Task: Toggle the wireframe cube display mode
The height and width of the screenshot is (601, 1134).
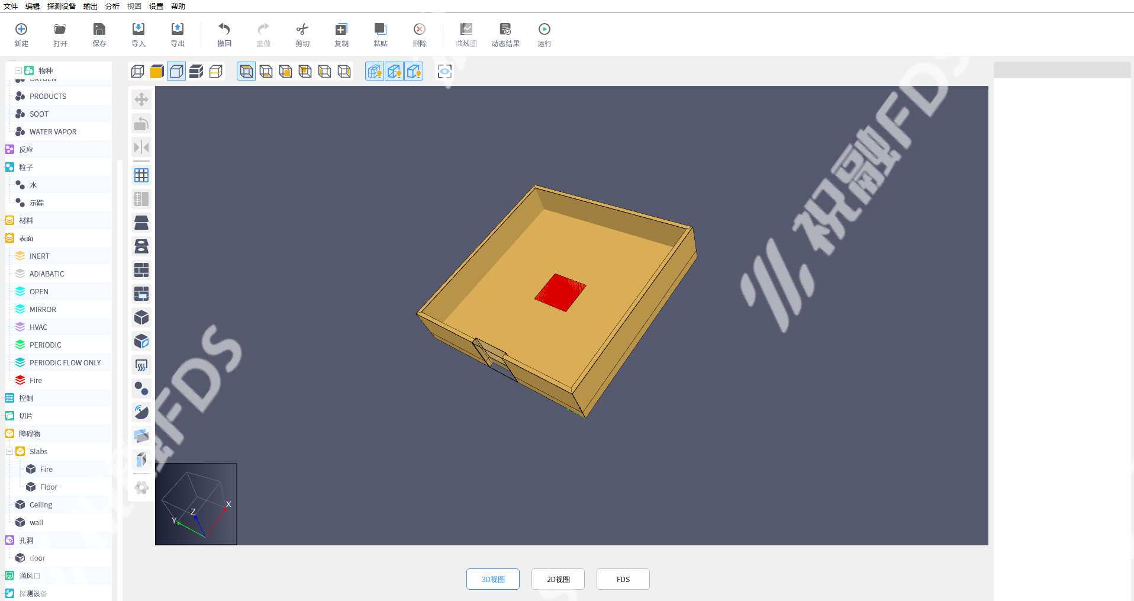Action: [x=137, y=72]
